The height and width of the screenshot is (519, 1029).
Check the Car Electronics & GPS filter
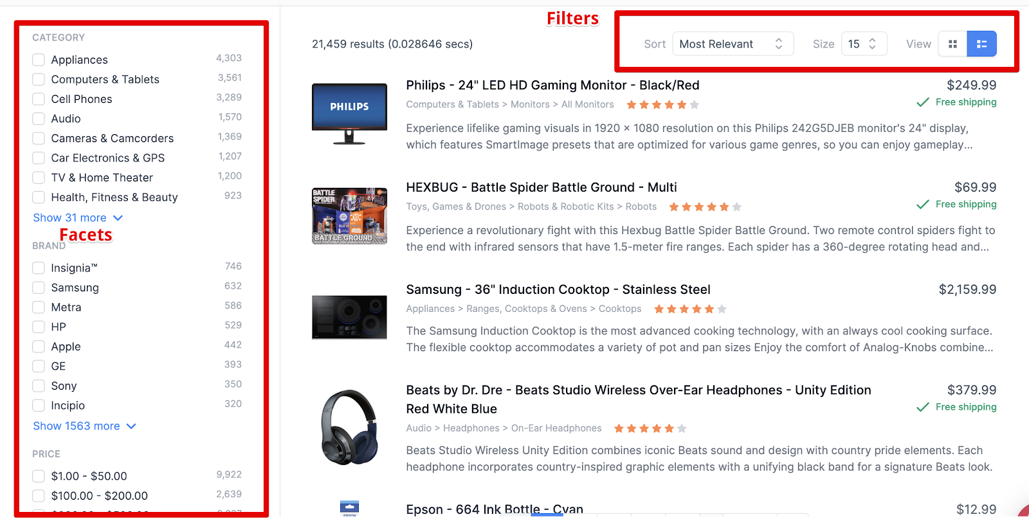tap(39, 158)
